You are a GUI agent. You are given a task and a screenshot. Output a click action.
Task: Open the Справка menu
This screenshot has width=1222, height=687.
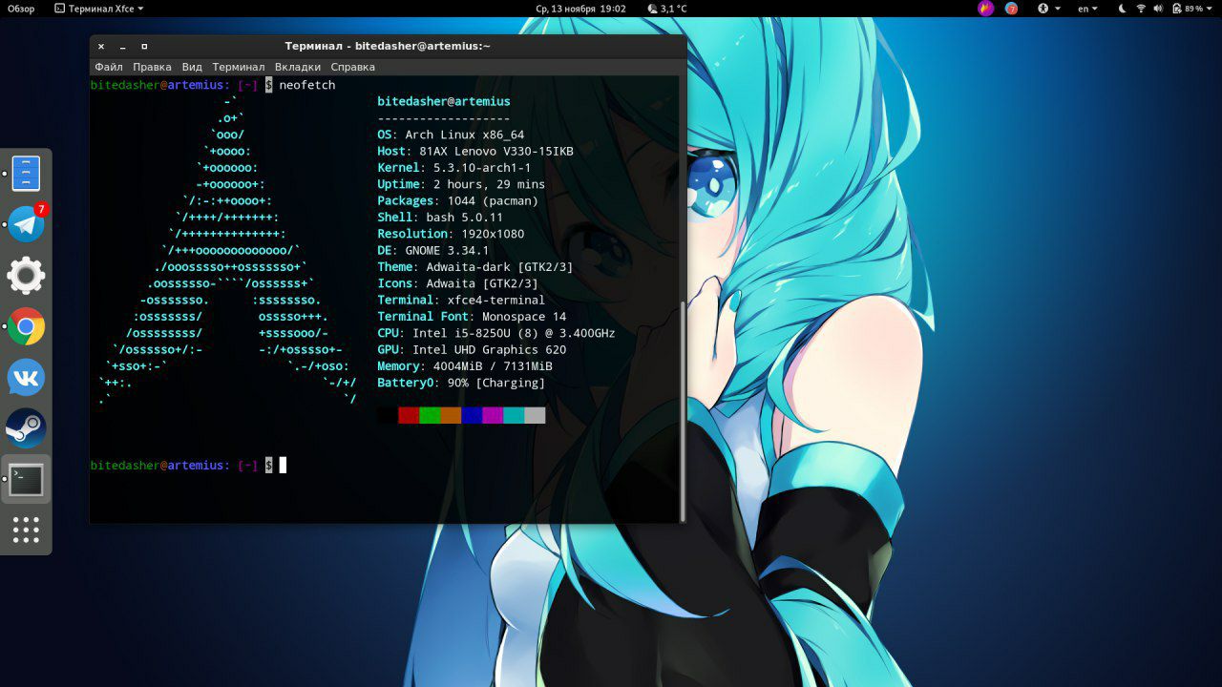pyautogui.click(x=352, y=67)
